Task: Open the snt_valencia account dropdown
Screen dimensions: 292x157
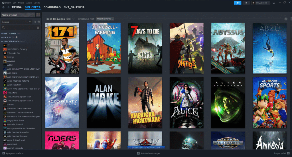Action: click(x=260, y=3)
